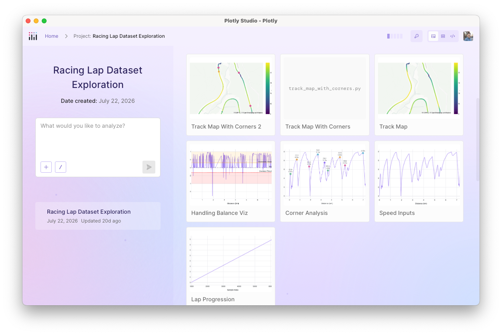Click the breadcrumb chevron separator
Viewport: 502px width, 335px height.
coord(66,36)
